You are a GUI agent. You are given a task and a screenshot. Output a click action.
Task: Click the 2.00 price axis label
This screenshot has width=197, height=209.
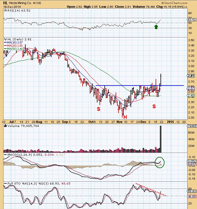tap(191, 117)
